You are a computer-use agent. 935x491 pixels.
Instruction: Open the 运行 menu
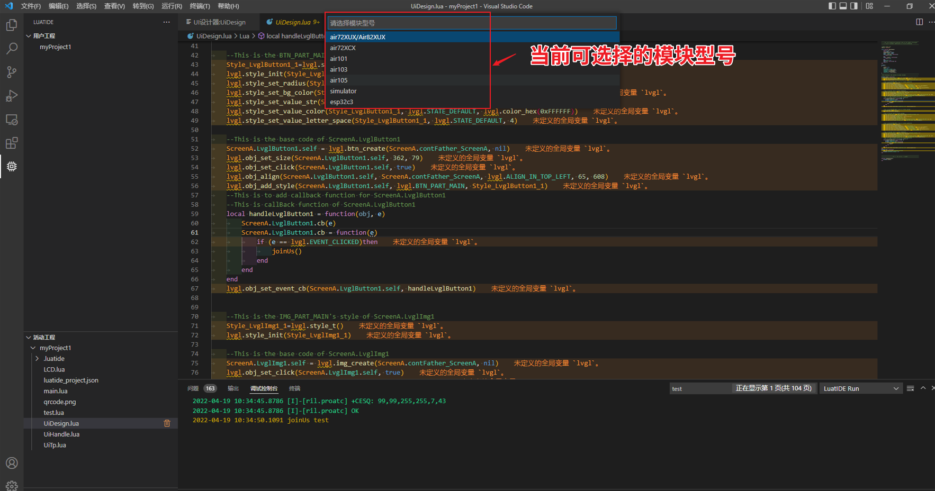point(170,6)
